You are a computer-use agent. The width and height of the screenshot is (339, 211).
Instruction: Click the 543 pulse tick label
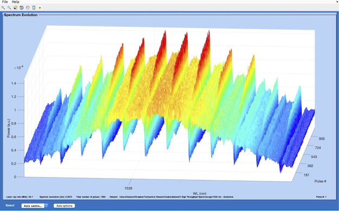coord(314,157)
